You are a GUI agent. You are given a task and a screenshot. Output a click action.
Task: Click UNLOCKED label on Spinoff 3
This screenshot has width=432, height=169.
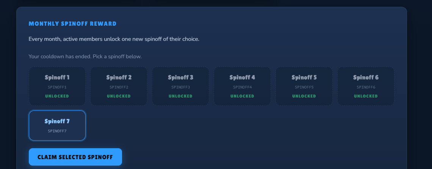[x=180, y=96]
